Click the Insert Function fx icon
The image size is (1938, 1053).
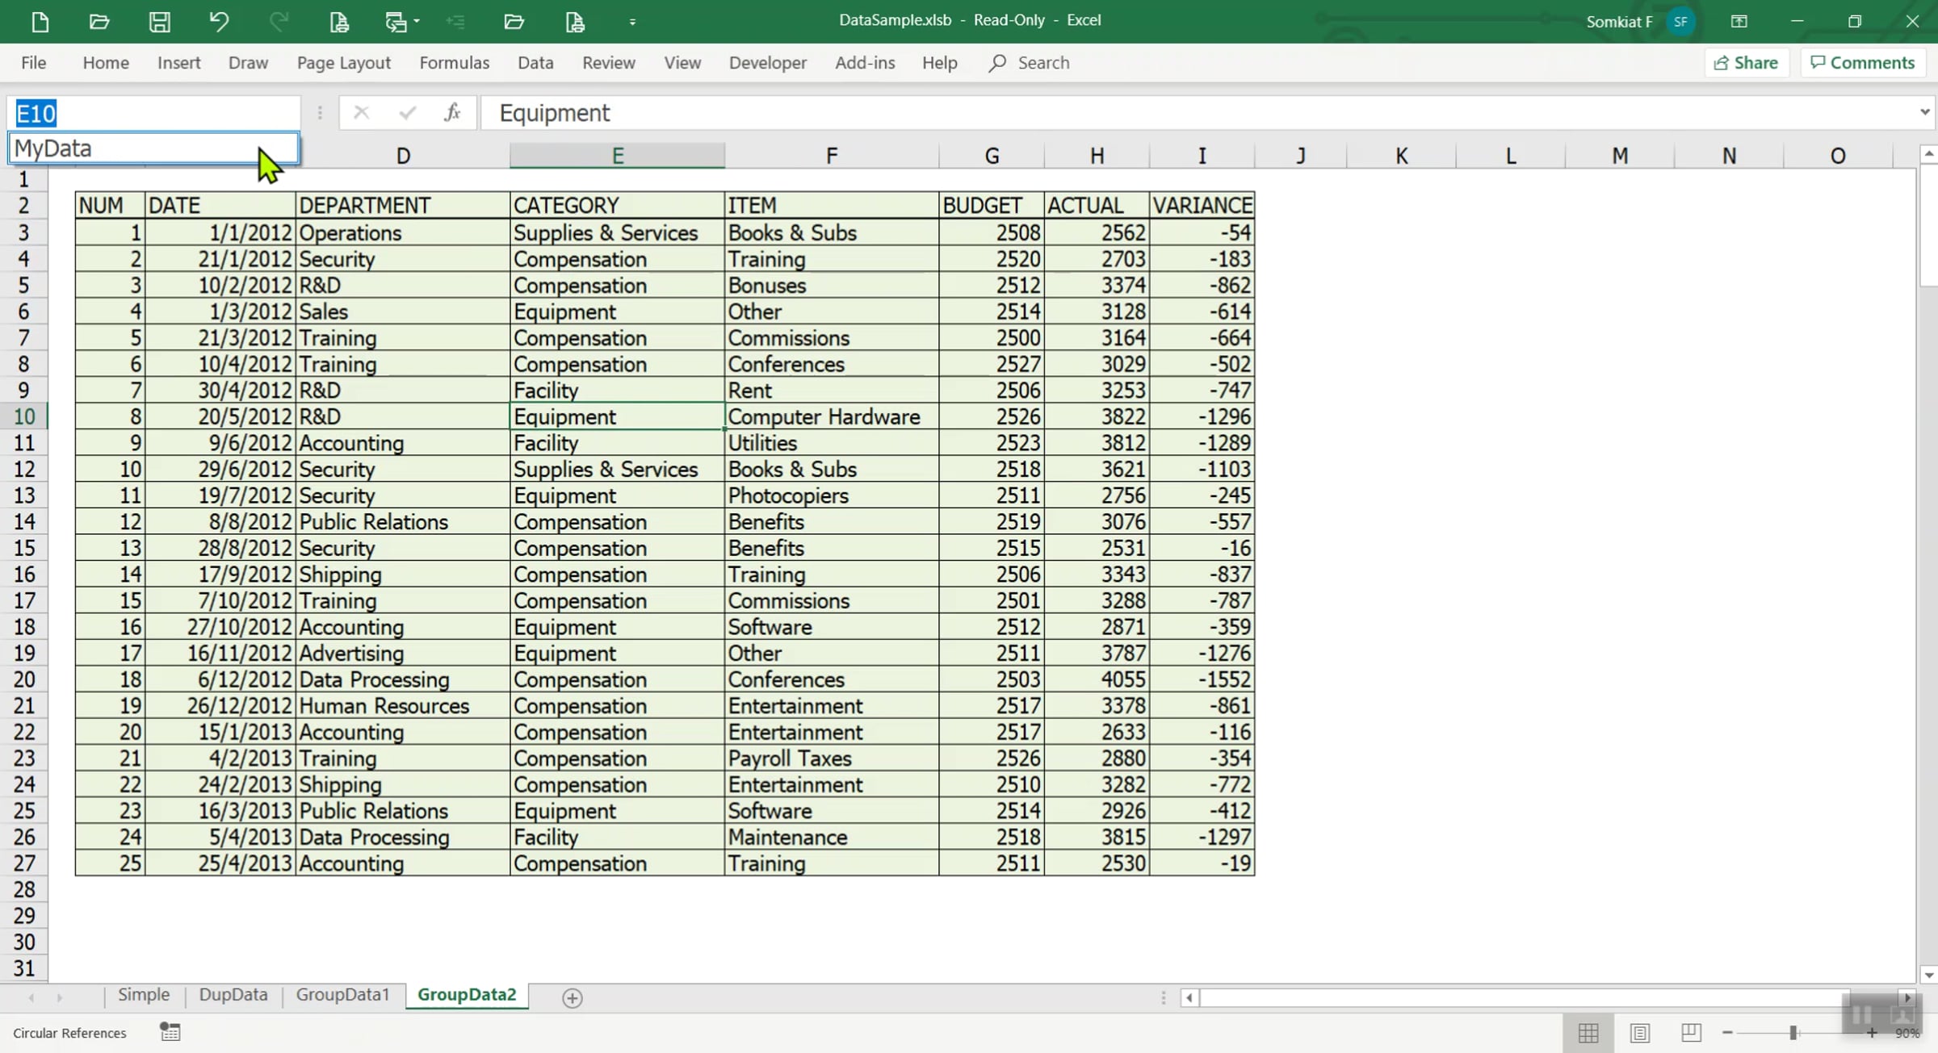(x=452, y=112)
